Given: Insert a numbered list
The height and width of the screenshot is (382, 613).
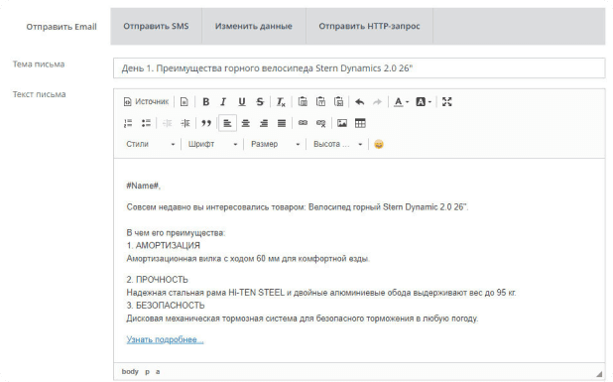Looking at the screenshot, I should tap(128, 124).
